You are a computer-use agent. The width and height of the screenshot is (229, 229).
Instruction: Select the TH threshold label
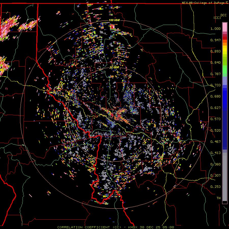coord(219,198)
